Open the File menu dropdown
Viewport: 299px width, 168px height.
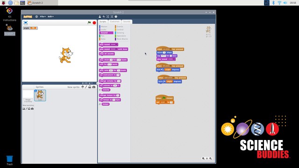pos(43,17)
